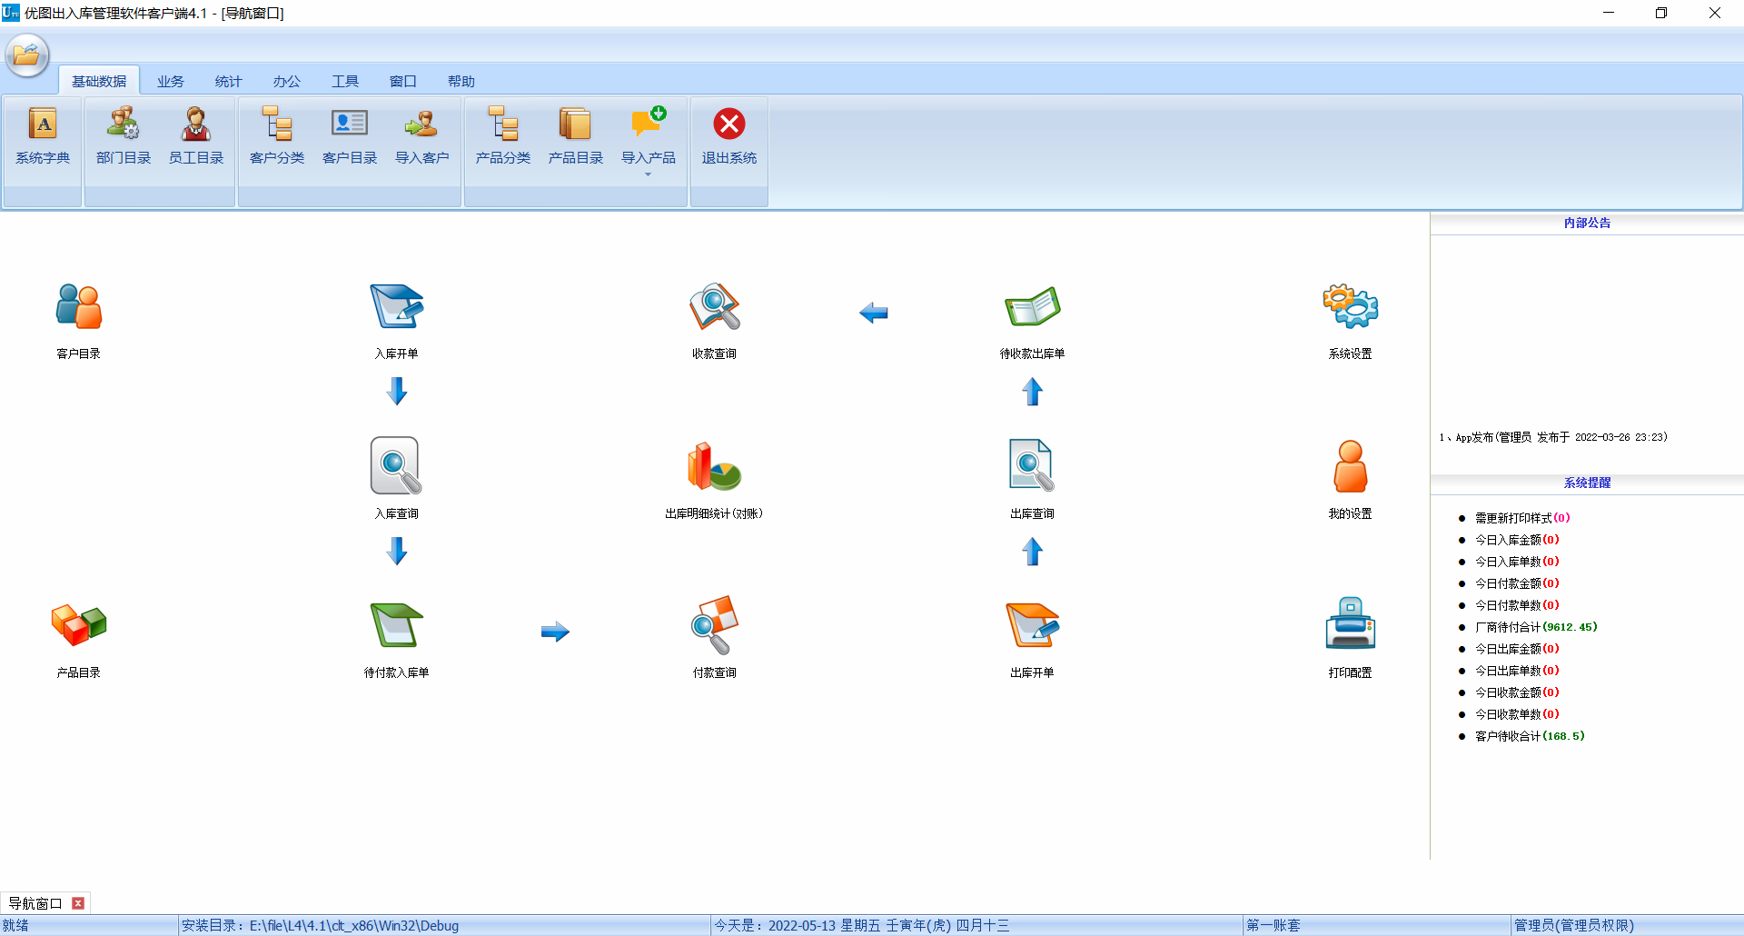Open the round application menu button
Viewport: 1744px width, 936px height.
point(27,55)
